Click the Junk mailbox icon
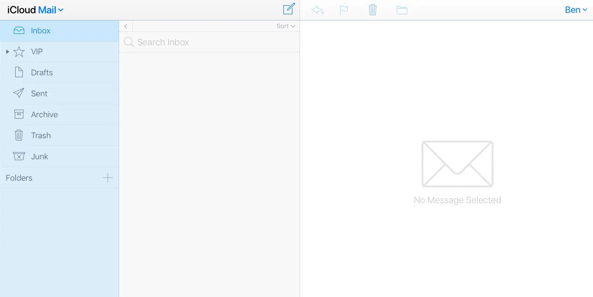Viewport: 593px width, 297px height. (19, 156)
